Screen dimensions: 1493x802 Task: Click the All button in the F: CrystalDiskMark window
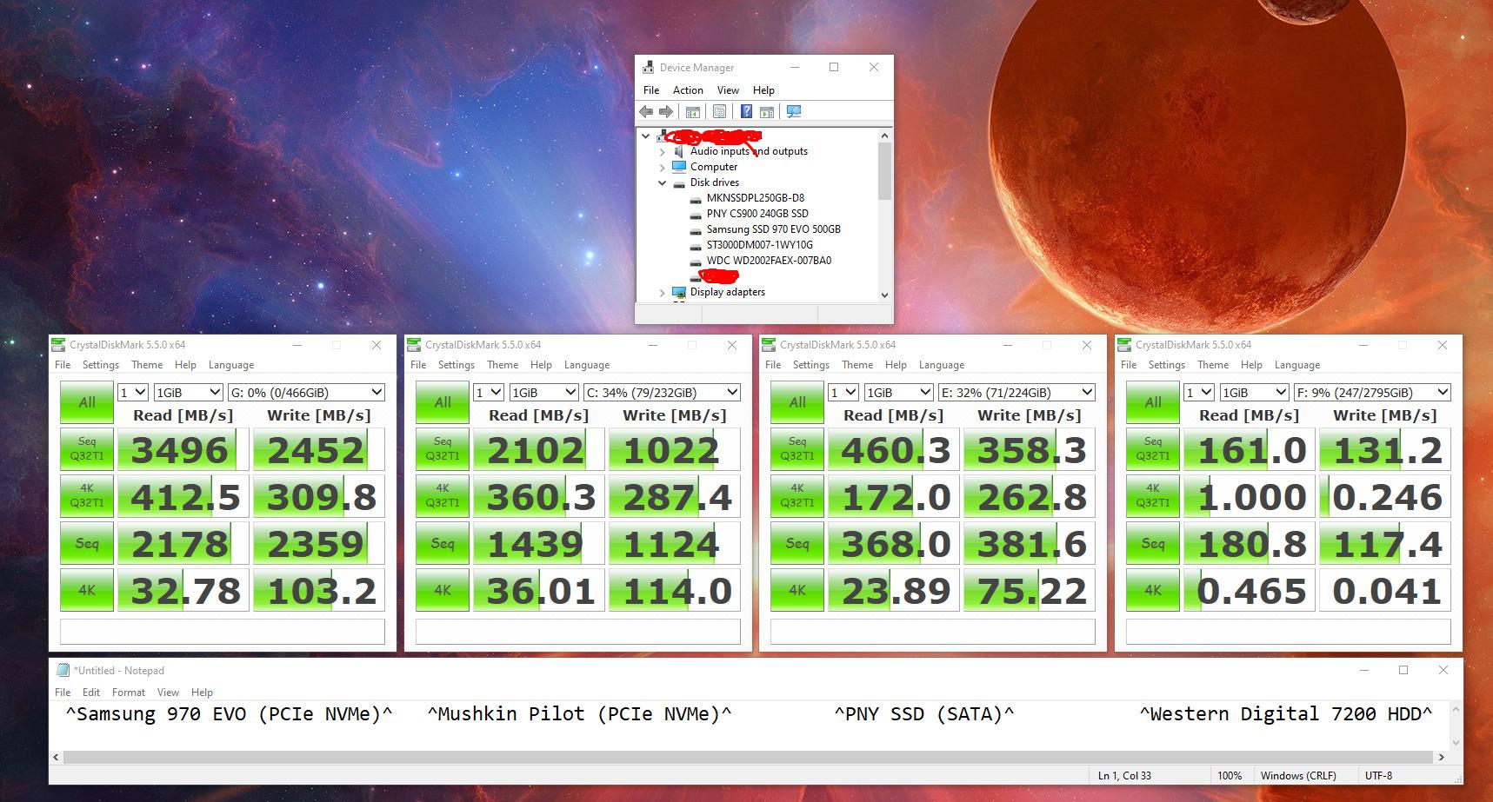[1153, 402]
